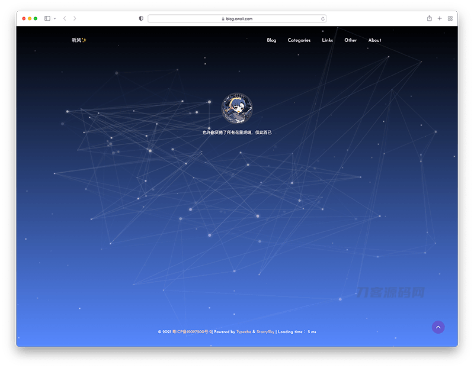Open a new browser tab
Image resolution: width=474 pixels, height=368 pixels.
tap(440, 18)
